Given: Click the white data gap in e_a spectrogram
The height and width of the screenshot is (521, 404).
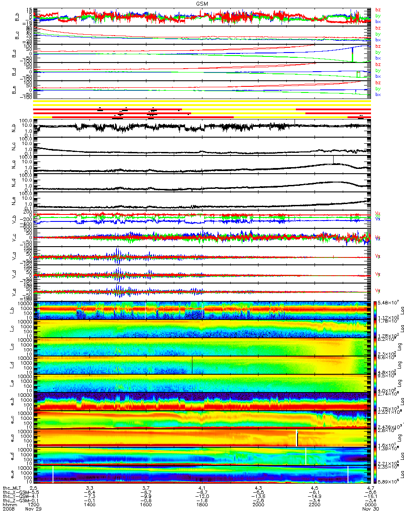Looking at the screenshot, I should pyautogui.click(x=297, y=438).
